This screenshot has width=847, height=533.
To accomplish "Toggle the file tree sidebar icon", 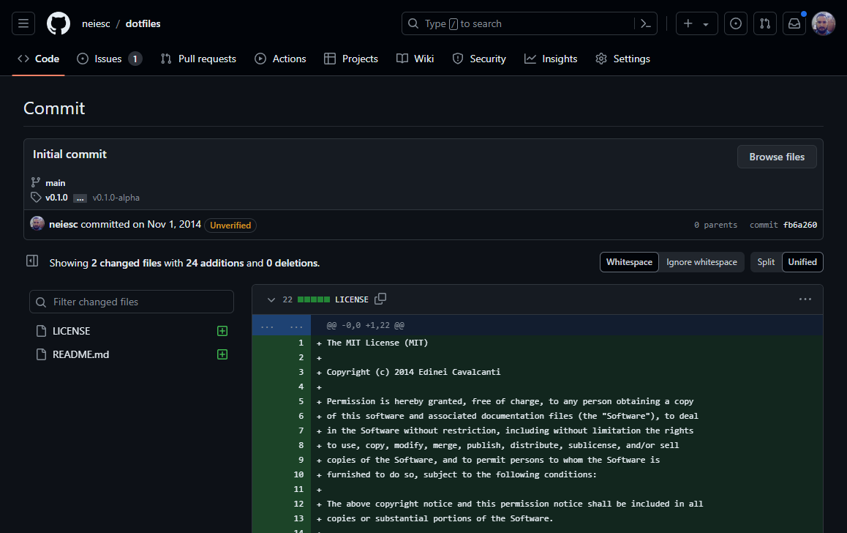I will (x=32, y=261).
